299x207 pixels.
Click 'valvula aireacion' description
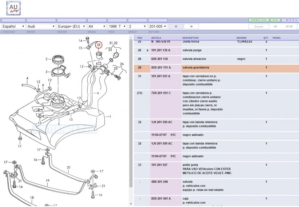(194, 59)
